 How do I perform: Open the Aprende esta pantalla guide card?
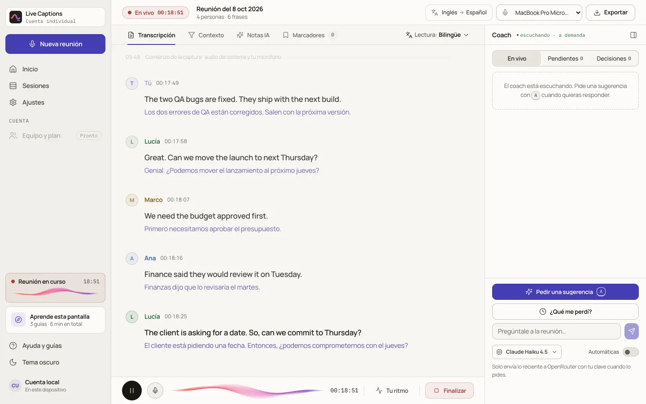(55, 320)
